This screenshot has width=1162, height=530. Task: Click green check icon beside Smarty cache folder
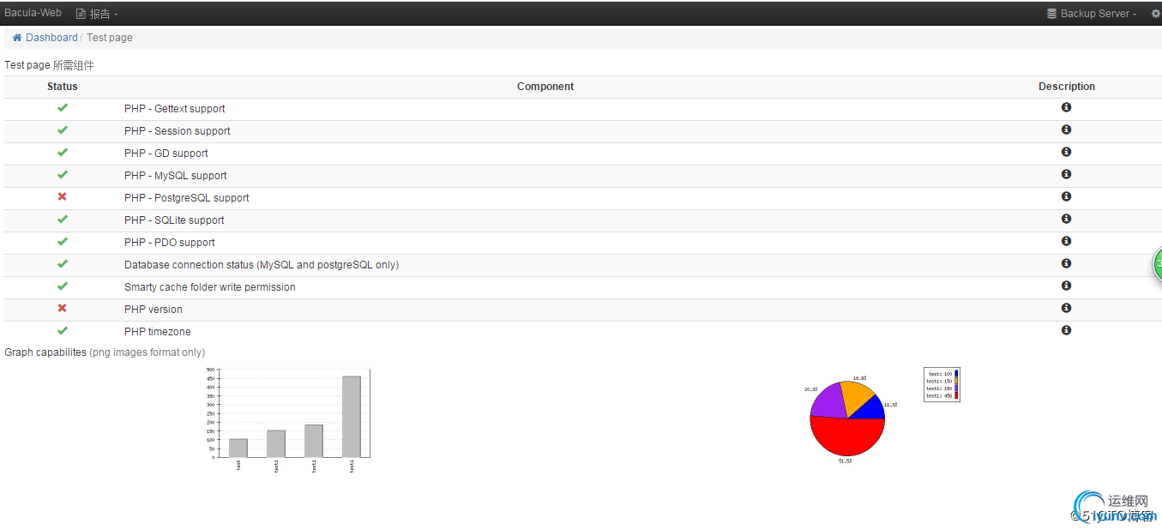tap(62, 286)
